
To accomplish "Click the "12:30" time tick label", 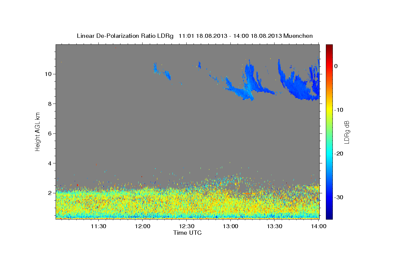I will tap(187, 226).
